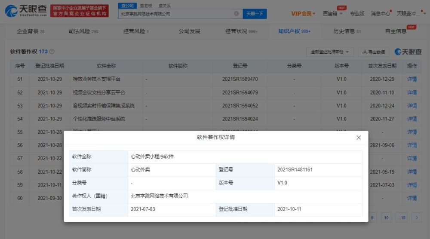Screen dimensions: 430x239
Task: Click registration number 2021SR1594052
Action: (x=240, y=105)
